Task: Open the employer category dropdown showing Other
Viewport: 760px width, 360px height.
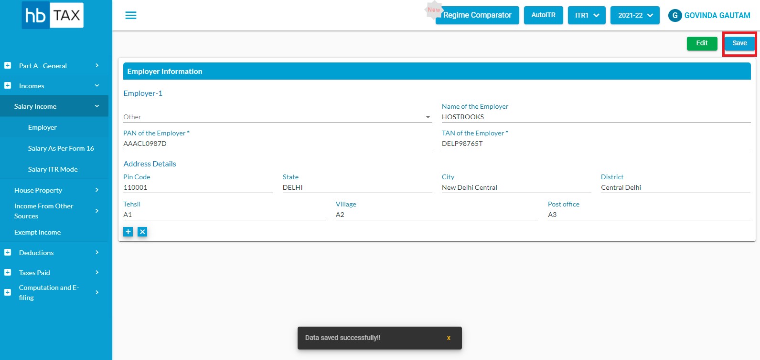Action: coord(278,117)
